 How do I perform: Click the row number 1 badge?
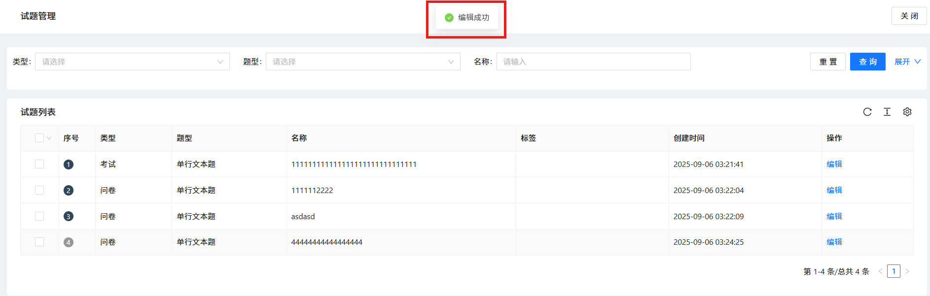69,164
